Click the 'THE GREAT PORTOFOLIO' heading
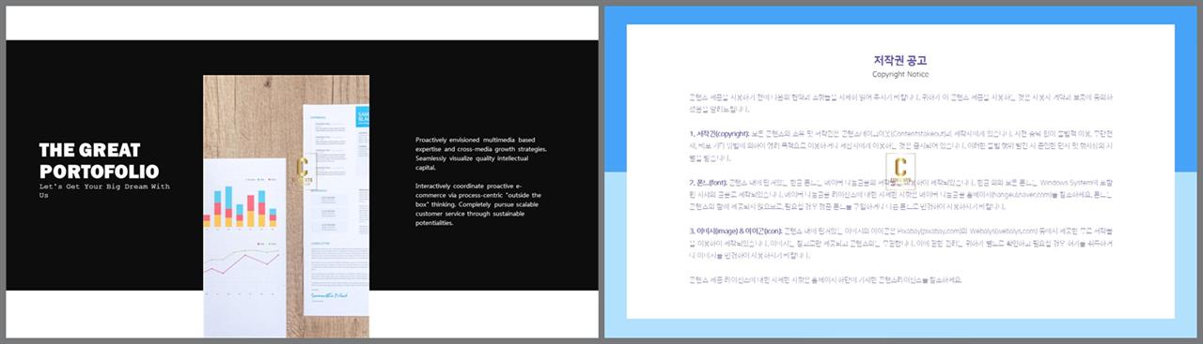This screenshot has height=344, width=1203. point(100,160)
